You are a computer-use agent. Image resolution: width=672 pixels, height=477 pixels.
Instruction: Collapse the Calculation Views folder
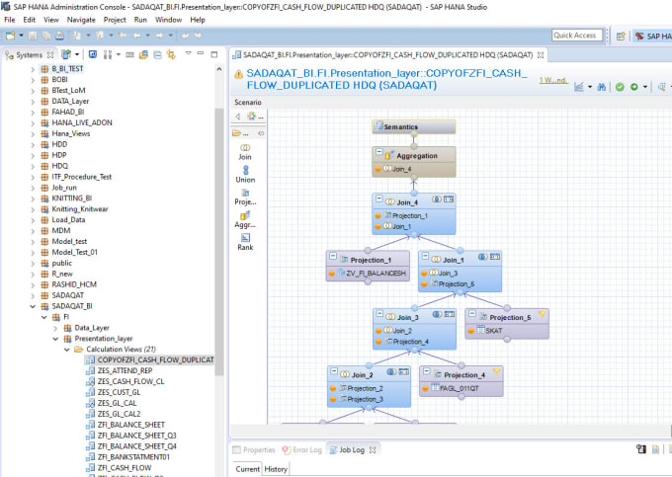click(x=67, y=350)
